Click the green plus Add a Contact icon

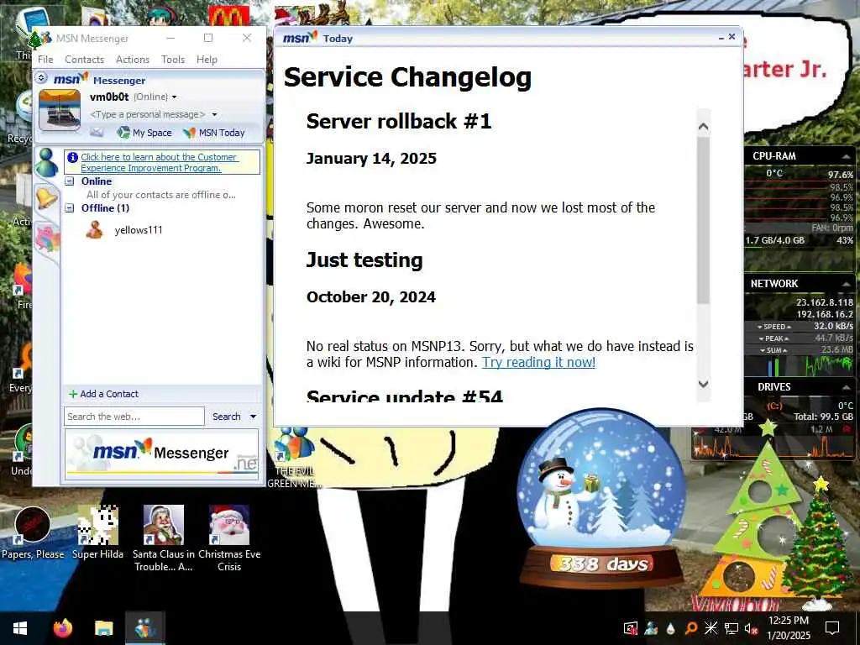[73, 394]
